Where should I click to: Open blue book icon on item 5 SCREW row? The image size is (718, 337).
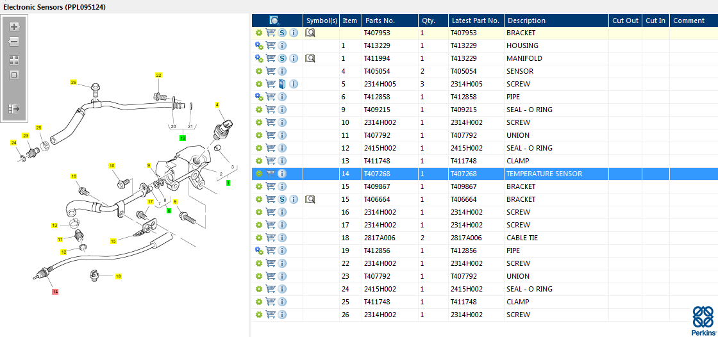(x=282, y=85)
